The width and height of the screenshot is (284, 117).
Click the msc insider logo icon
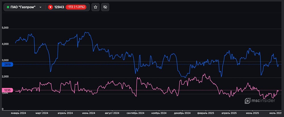coord(248,101)
